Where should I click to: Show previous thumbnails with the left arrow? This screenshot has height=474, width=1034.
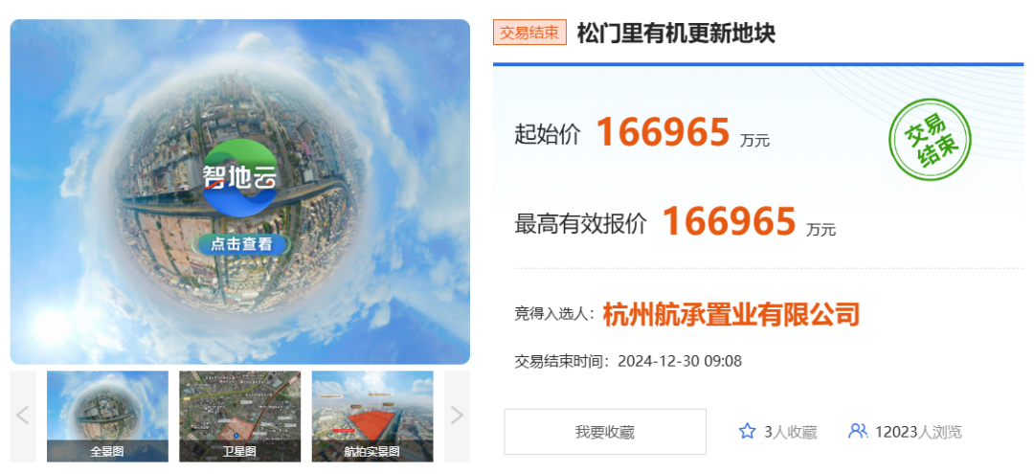click(x=22, y=416)
